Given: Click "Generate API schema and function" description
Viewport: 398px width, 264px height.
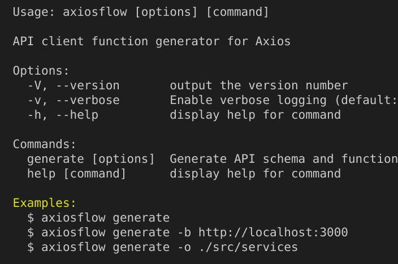Looking at the screenshot, I should point(283,159).
